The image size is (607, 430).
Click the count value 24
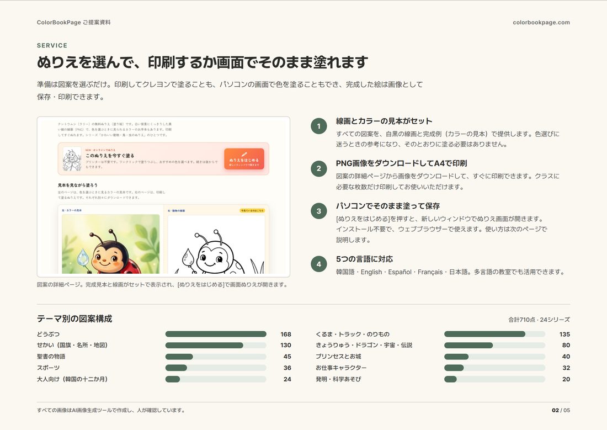[x=287, y=379]
